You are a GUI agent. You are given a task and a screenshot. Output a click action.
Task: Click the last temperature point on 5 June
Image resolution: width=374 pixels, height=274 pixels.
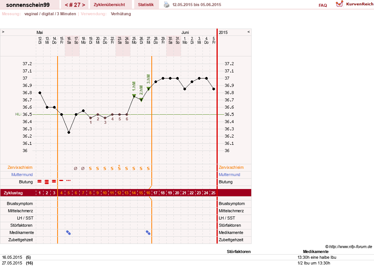click(x=214, y=89)
